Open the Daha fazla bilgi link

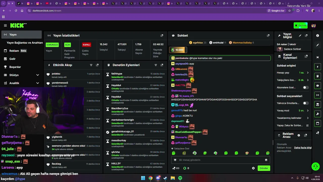pos(303,148)
